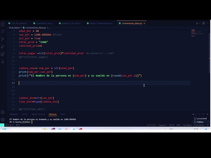The width and height of the screenshot is (211, 158).
Task: Click the edad_per = 48 line
Action: (x=29, y=31)
